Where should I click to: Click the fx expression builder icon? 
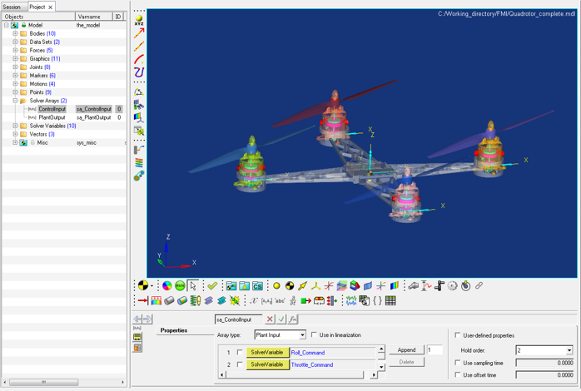293,319
